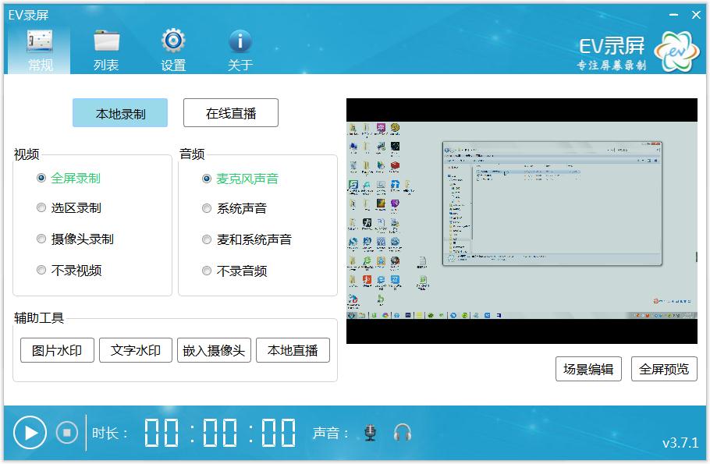Click the v3.7.1 version label
710x464 pixels.
click(680, 443)
